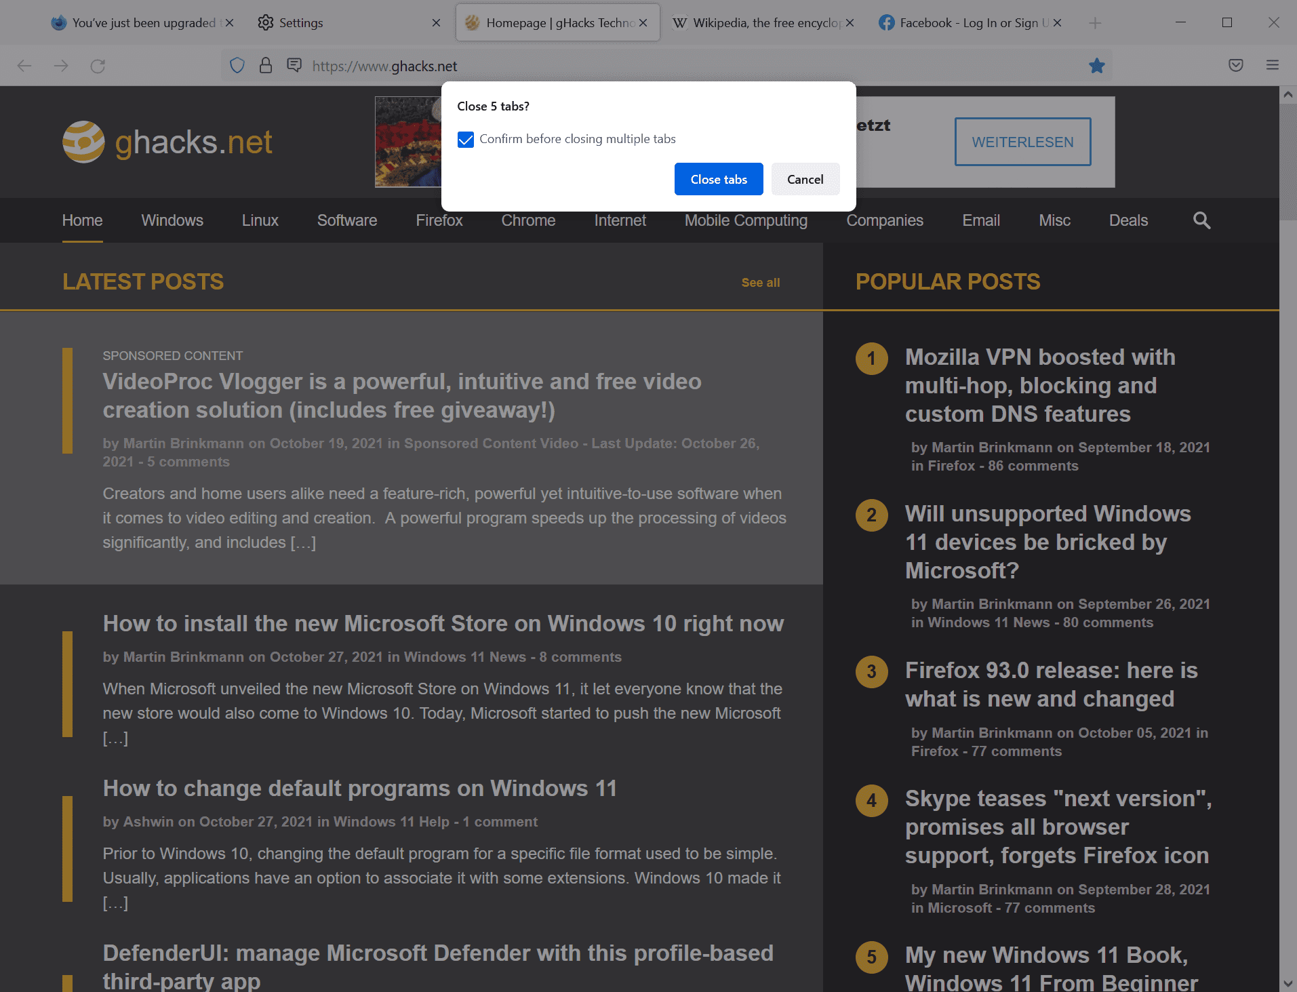The image size is (1297, 992).
Task: Open the Firefox navigation menu item
Action: pyautogui.click(x=439, y=220)
